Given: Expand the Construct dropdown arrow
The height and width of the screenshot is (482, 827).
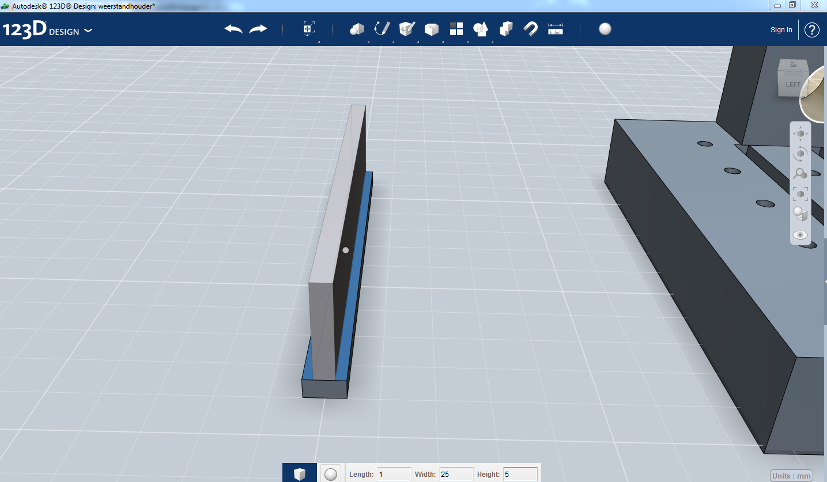Looking at the screenshot, I should [x=418, y=41].
